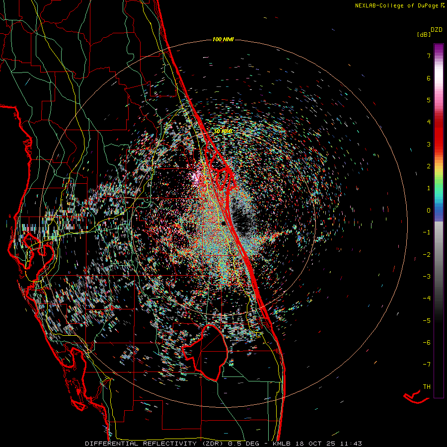Select the 2 dB scale label
This screenshot has height=447, width=447.
[428, 166]
